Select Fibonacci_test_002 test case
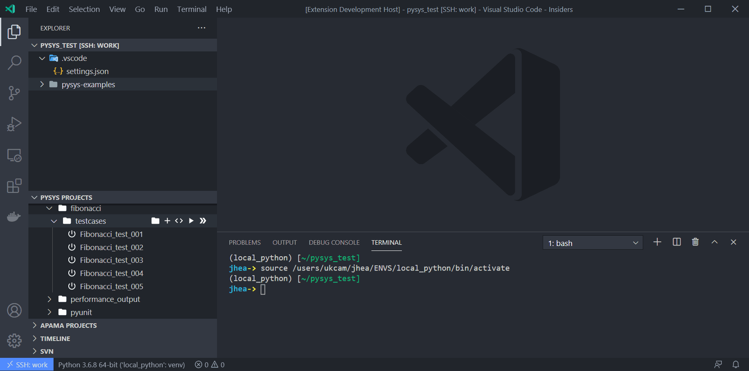 pyautogui.click(x=123, y=247)
